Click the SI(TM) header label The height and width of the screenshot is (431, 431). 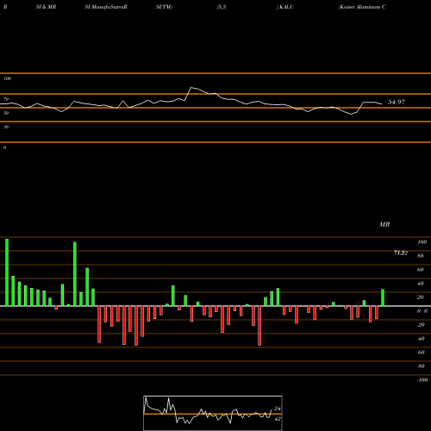(164, 7)
